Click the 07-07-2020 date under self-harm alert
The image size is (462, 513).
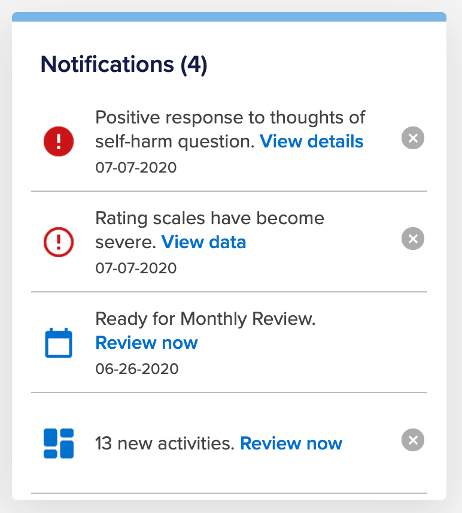pyautogui.click(x=136, y=168)
